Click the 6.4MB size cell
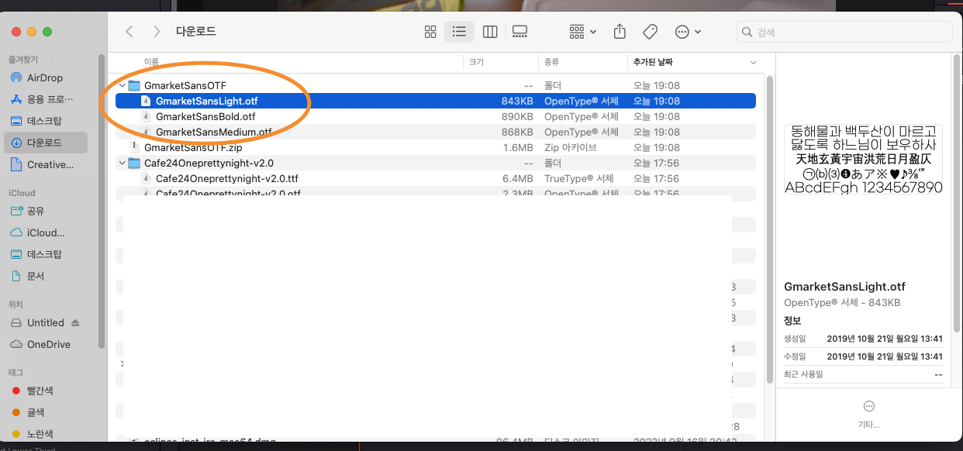 point(518,178)
